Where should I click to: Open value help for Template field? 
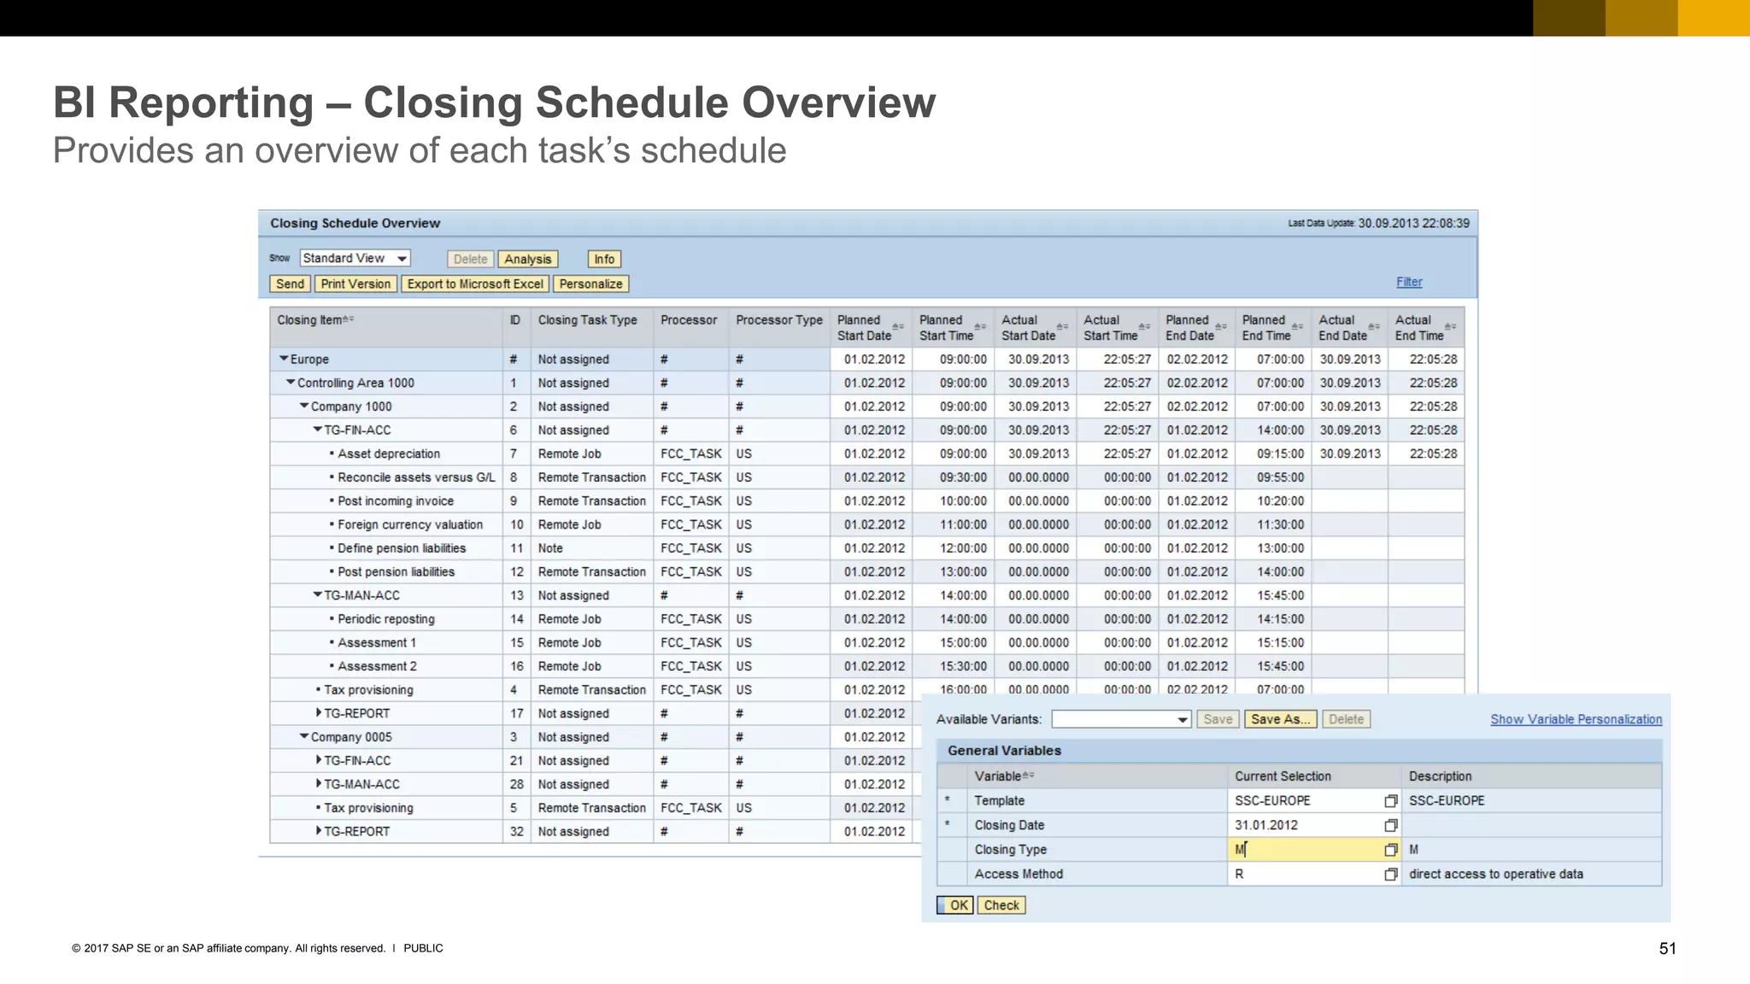tap(1391, 800)
